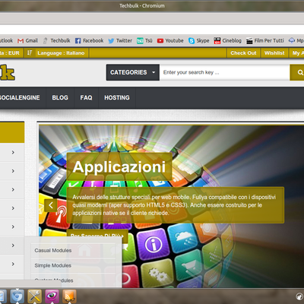This screenshot has height=304, width=304.
Task: Click the Techbulk site logo
Action: [8, 72]
